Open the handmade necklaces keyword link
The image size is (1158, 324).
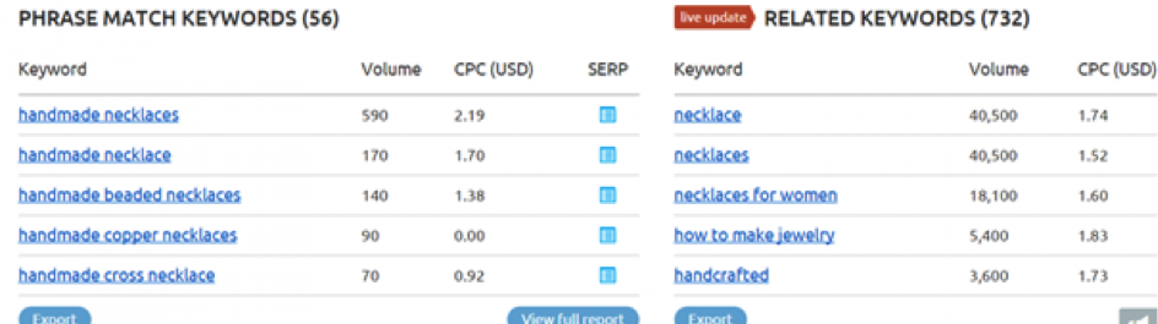[x=98, y=115]
